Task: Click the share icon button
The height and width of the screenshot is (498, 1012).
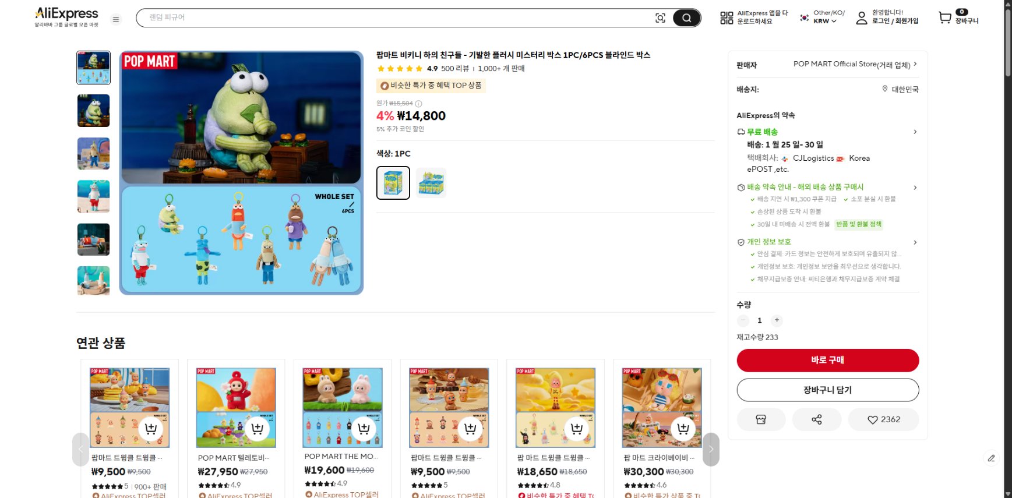Action: (x=817, y=419)
